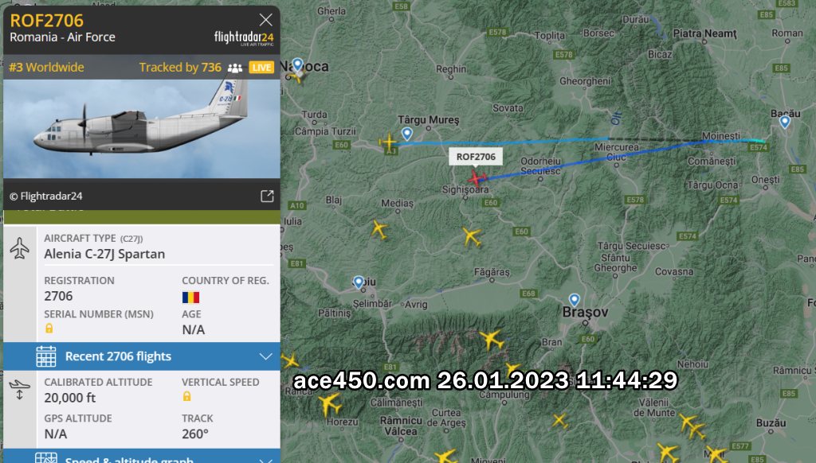Expand Speed & altitude graph section

click(142, 457)
